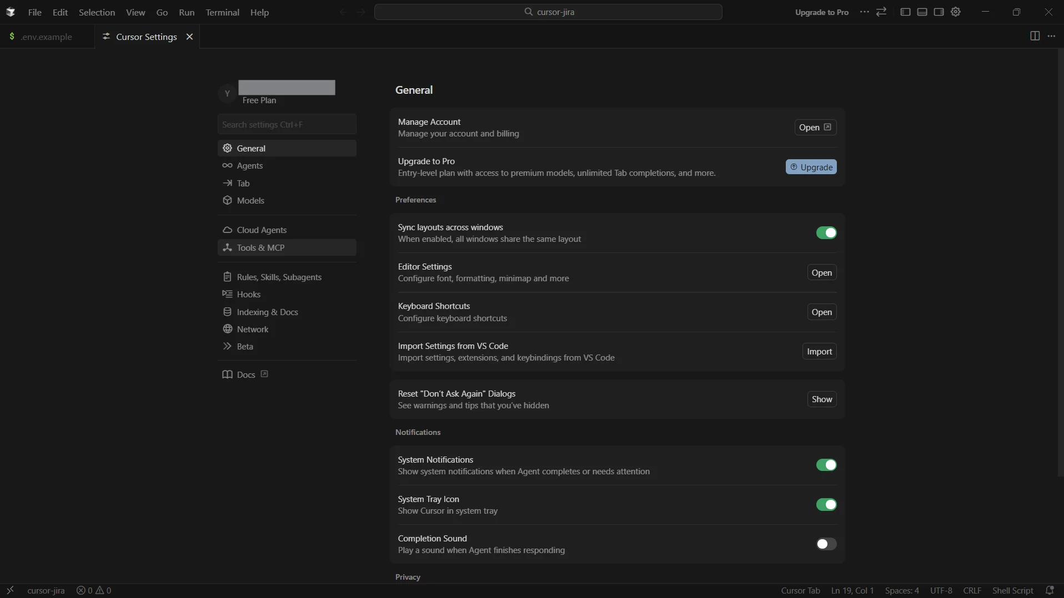Open editor More Actions ellipsis menu
This screenshot has height=598, width=1064.
pos(1051,36)
